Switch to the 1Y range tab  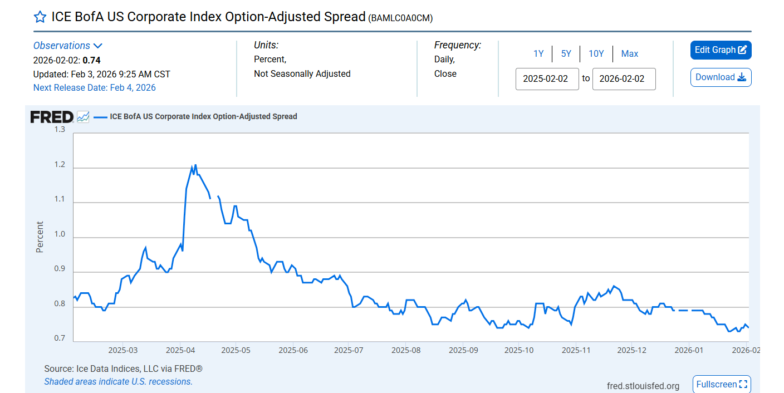[538, 53]
